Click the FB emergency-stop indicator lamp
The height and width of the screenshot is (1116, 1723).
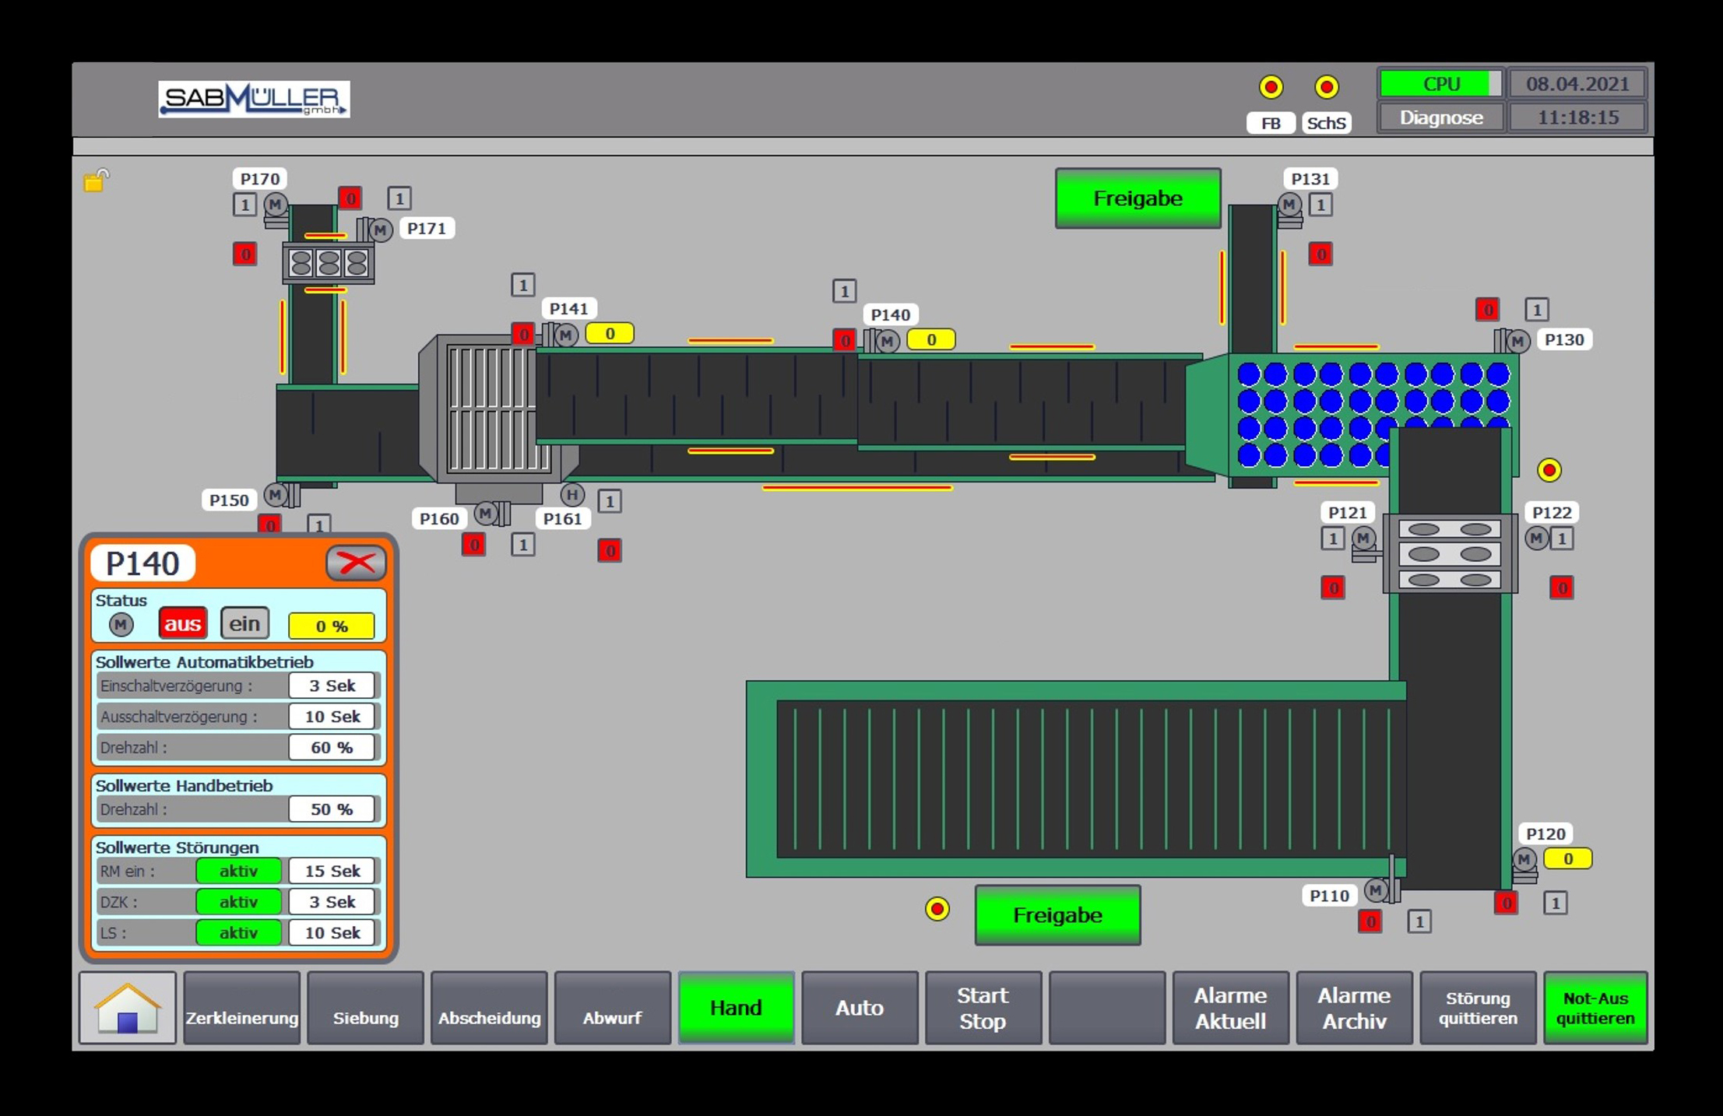click(1271, 87)
